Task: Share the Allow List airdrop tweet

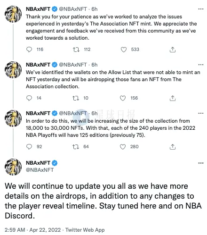Action: (173, 98)
